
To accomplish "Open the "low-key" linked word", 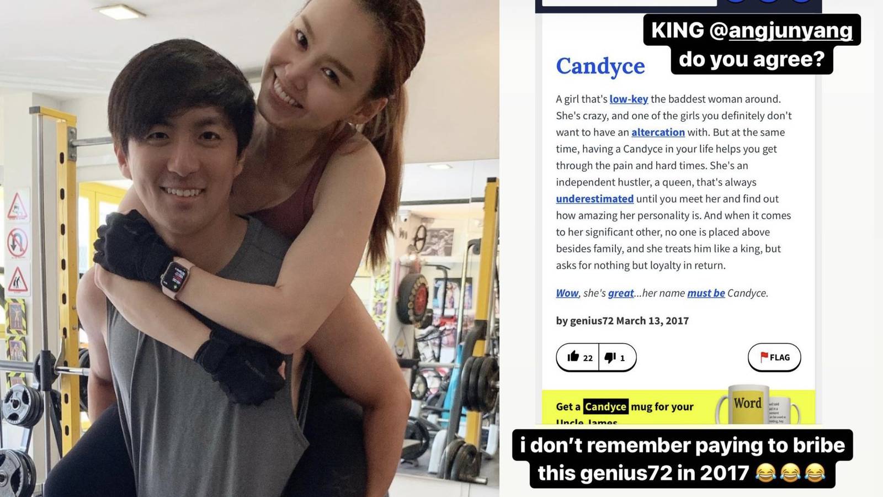I will click(x=629, y=99).
